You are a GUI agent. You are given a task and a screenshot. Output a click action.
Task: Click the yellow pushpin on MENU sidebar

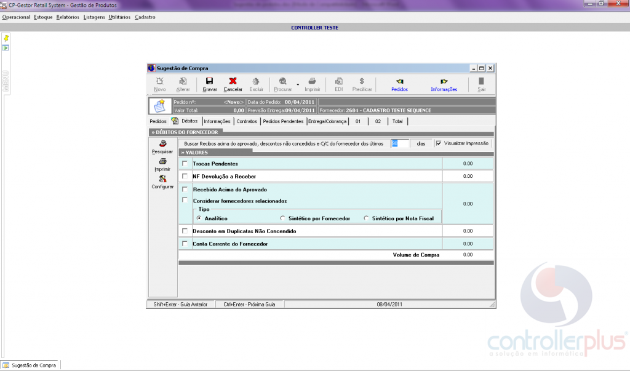(6, 38)
